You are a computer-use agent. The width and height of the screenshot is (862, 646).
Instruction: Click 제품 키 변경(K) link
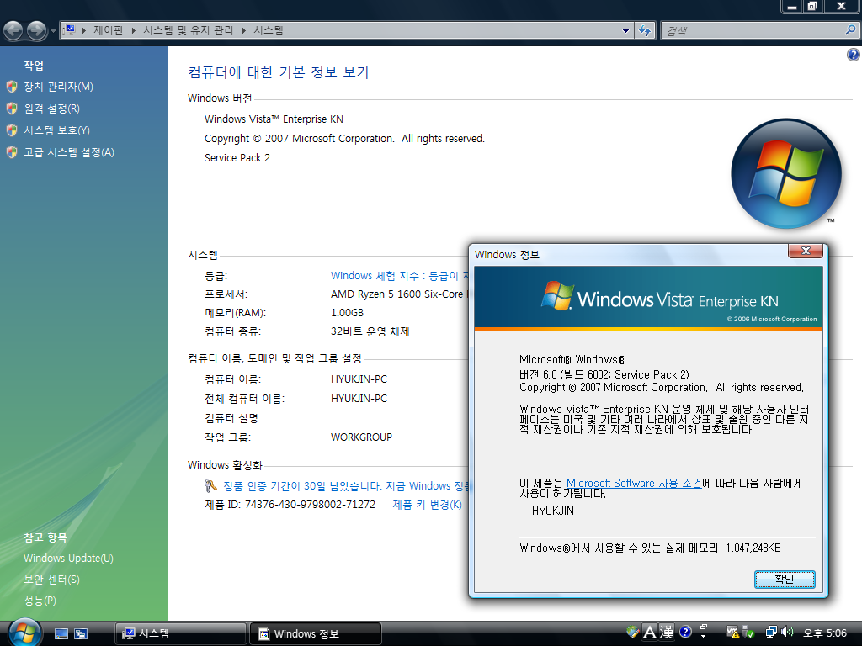coord(427,505)
